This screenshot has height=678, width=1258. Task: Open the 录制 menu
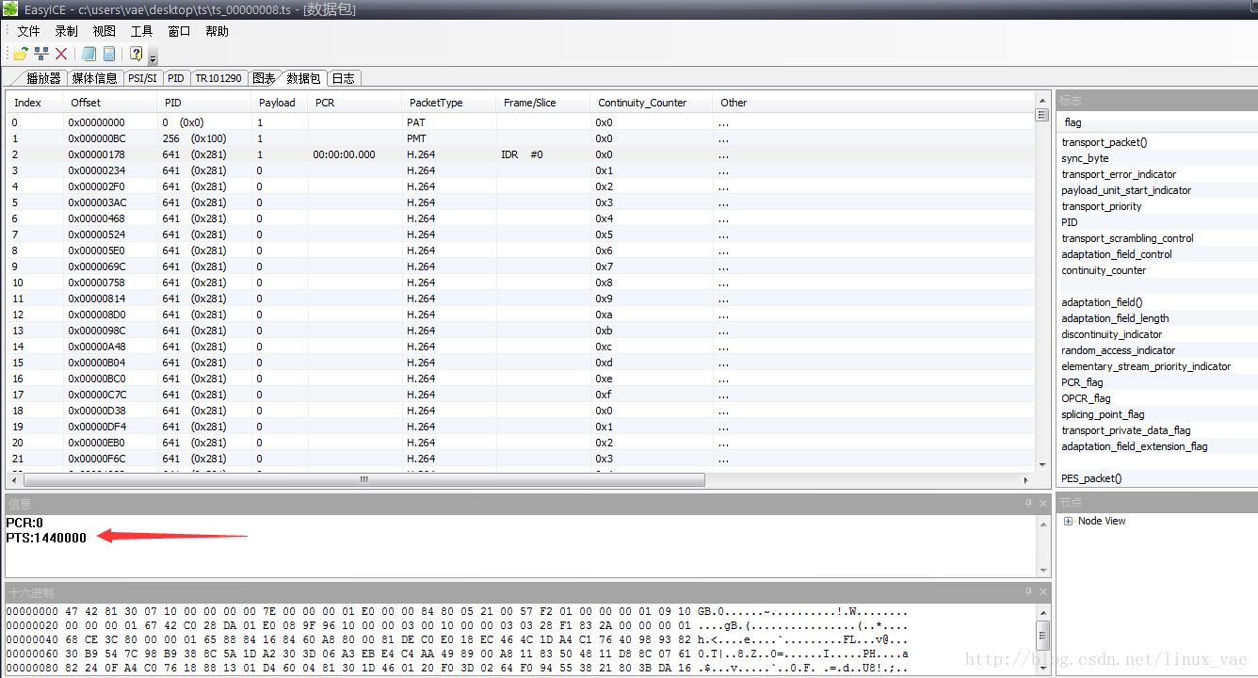pos(67,31)
